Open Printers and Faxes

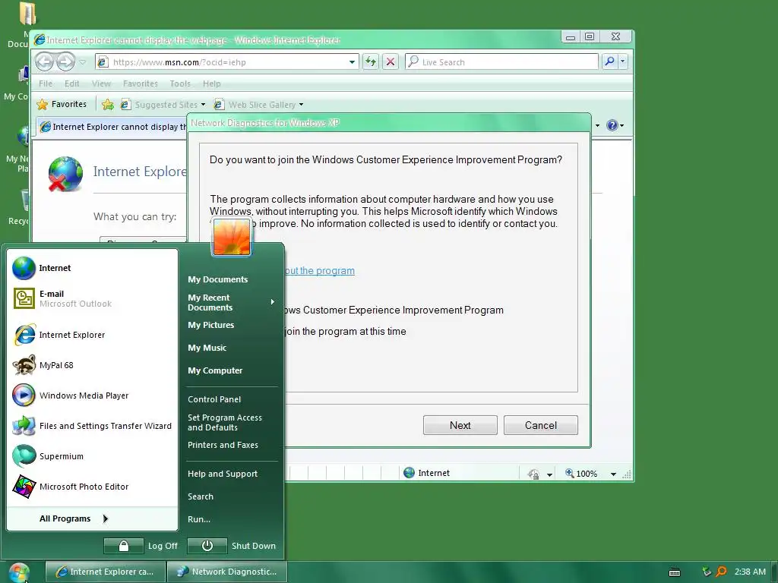point(223,445)
